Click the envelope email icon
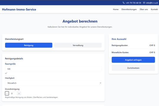The width and height of the screenshot is (159, 106). [x=144, y=3]
